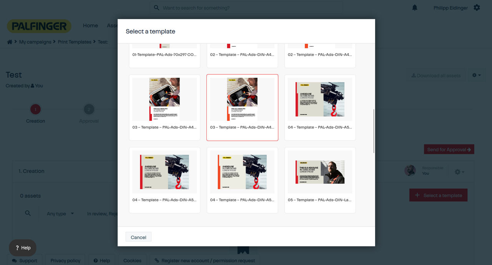Cancel the template selection dialog
Viewport: 492px width, 265px height.
pos(138,237)
